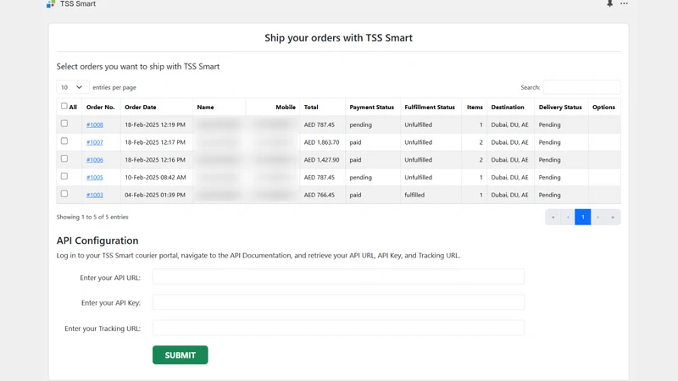Open order #1003 link
This screenshot has height=381, width=678.
(x=95, y=195)
